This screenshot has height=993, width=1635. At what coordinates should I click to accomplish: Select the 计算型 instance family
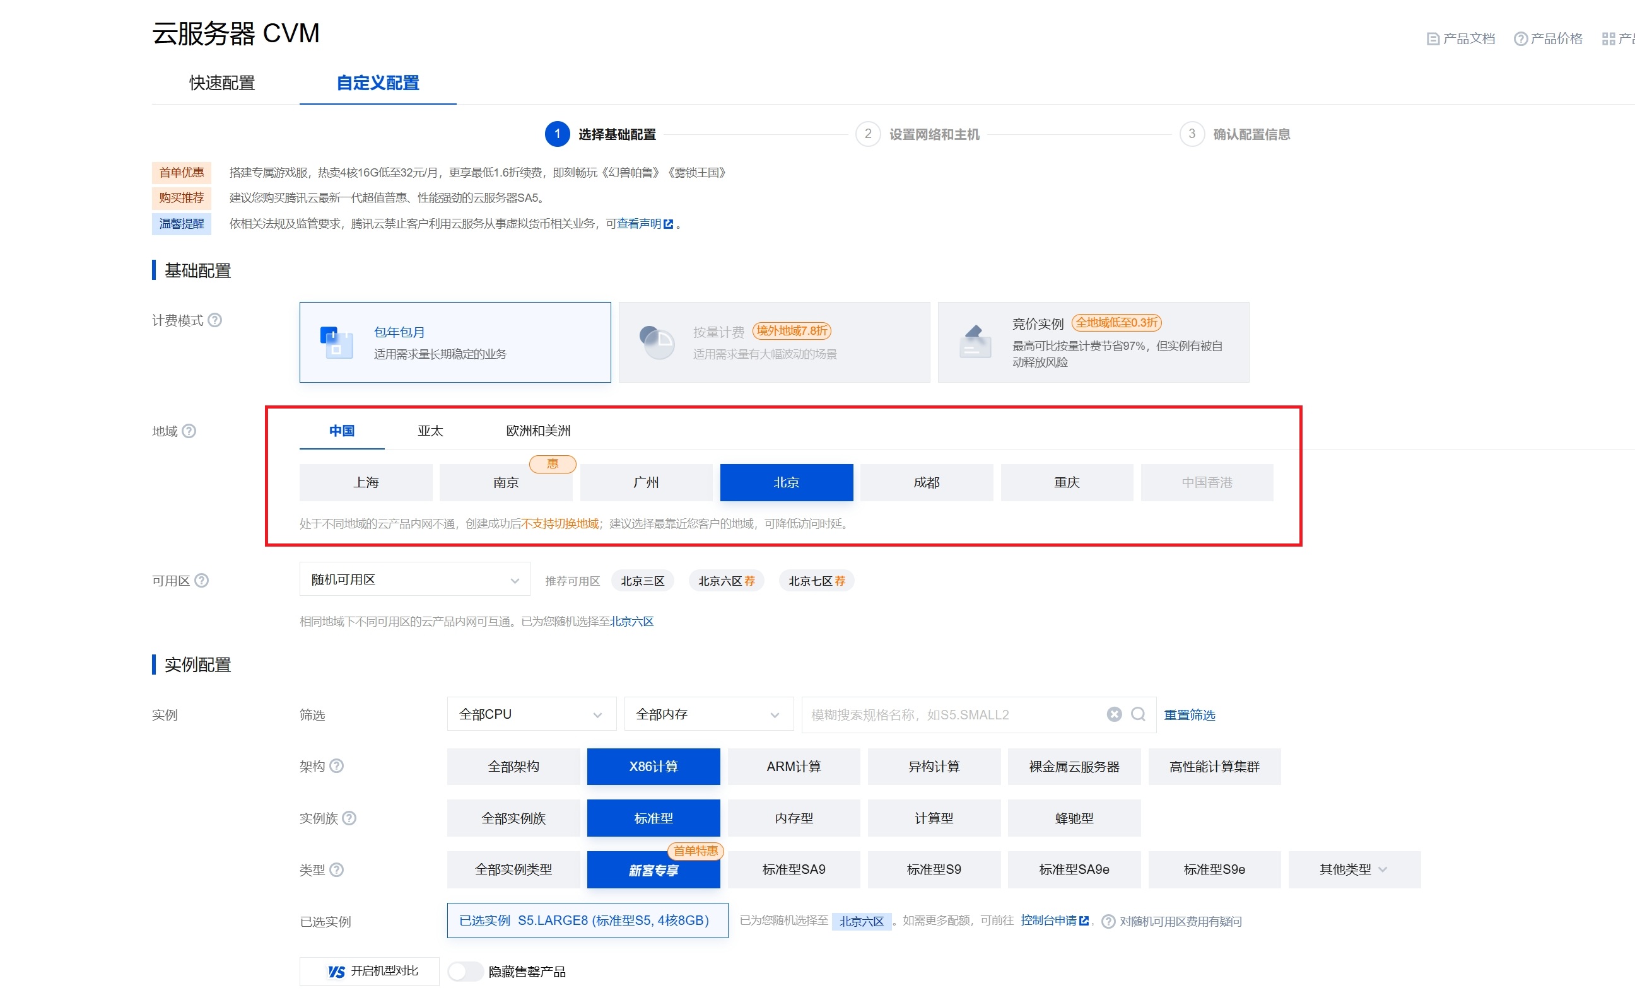coord(934,818)
